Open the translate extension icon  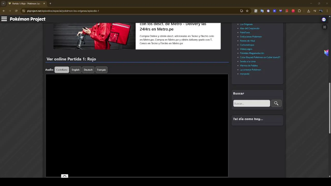(262, 11)
